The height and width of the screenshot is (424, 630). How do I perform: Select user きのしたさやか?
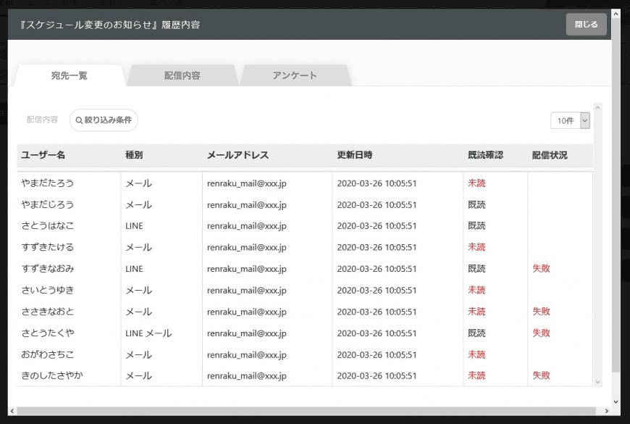point(52,375)
